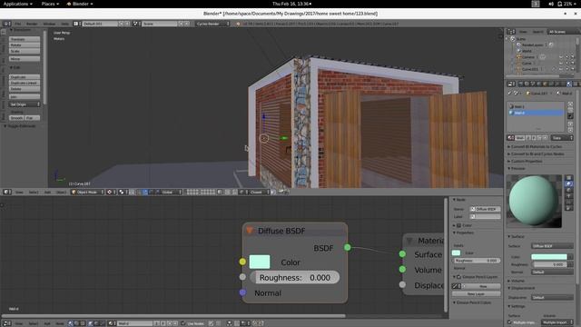Click the Join button in tool shelf
The height and width of the screenshot is (327, 581).
click(25, 96)
